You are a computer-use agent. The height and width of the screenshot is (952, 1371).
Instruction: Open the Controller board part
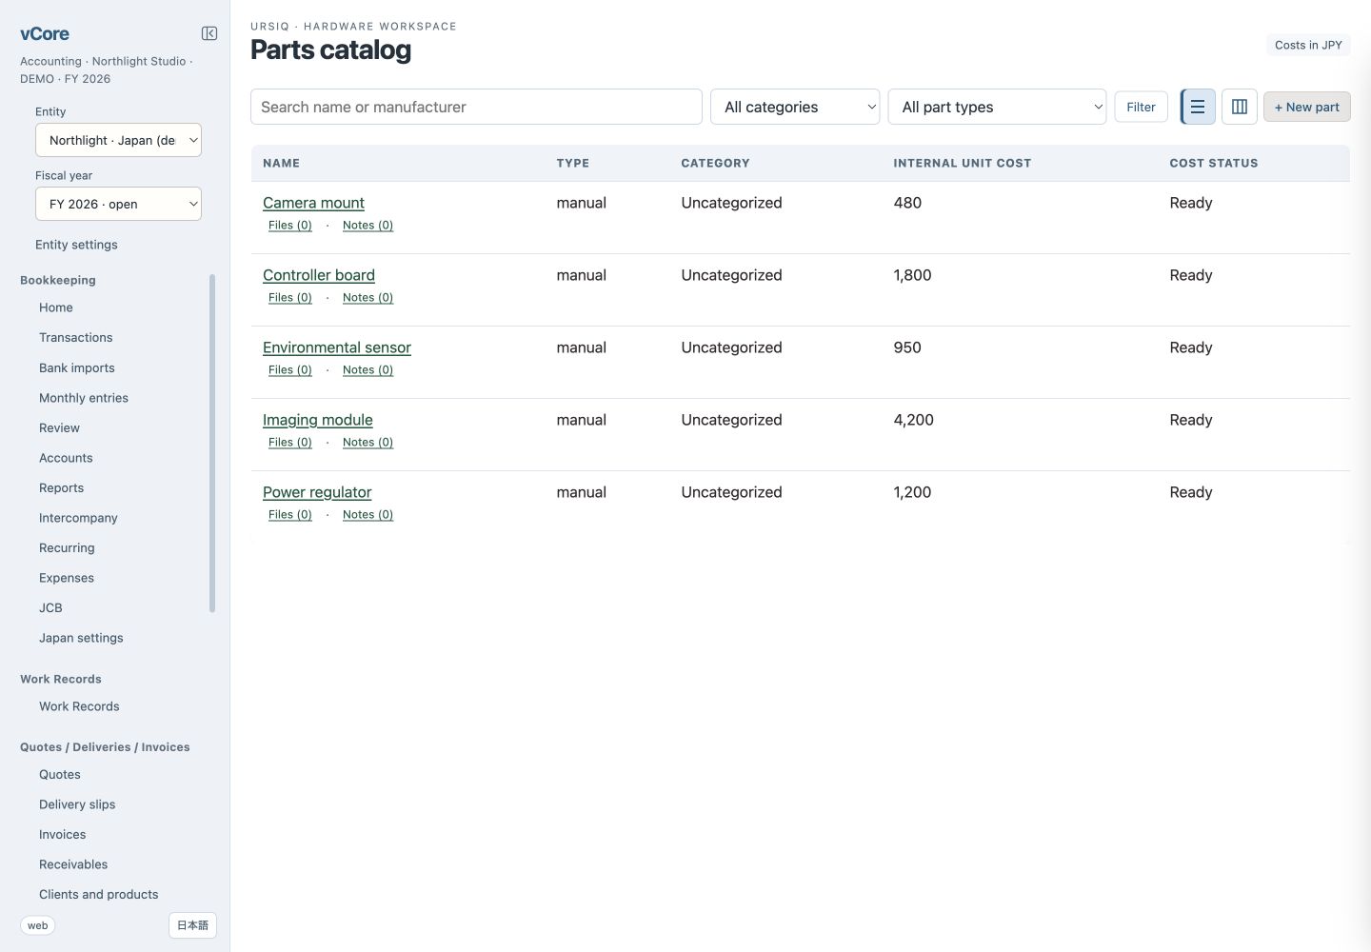coord(319,275)
